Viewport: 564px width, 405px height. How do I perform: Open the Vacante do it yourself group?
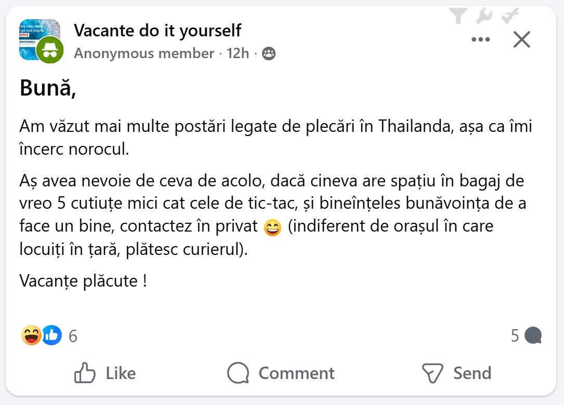pos(158,31)
